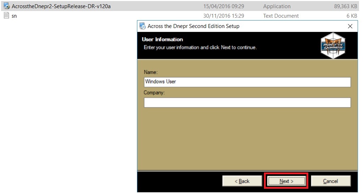The width and height of the screenshot is (364, 193).
Task: Go back with the Back button
Action: [x=242, y=181]
